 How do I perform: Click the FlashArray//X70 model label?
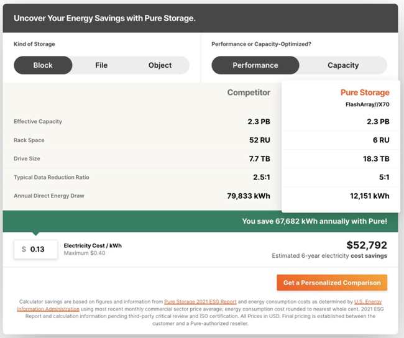[x=367, y=104]
